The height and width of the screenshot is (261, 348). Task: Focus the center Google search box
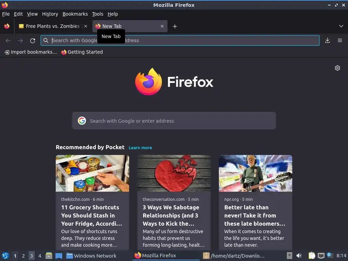174,121
